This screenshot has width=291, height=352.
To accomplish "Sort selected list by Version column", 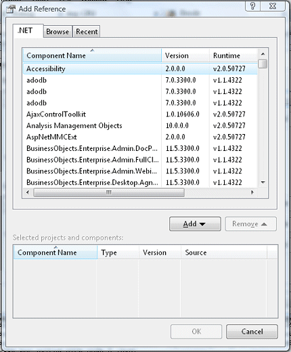I will tap(160, 252).
